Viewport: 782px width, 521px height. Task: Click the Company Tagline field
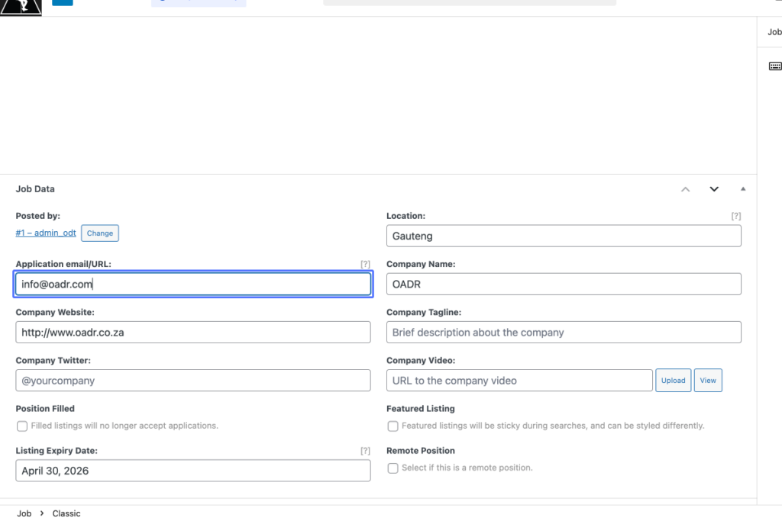tap(564, 333)
